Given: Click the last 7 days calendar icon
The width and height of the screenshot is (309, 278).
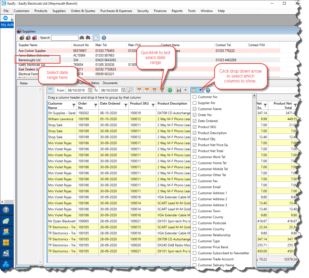Looking at the screenshot, I should [x=147, y=90].
